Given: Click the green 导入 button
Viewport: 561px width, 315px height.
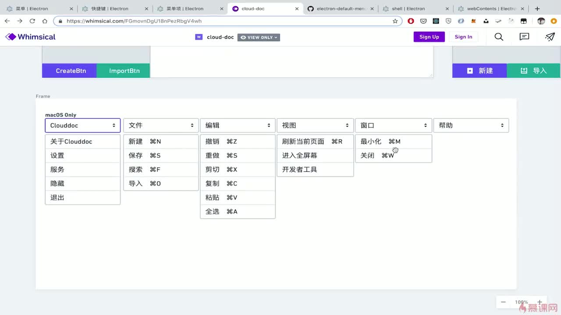Looking at the screenshot, I should 533,70.
